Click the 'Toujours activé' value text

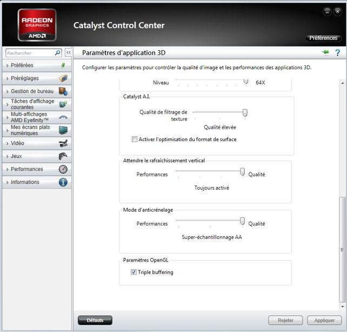coord(212,188)
